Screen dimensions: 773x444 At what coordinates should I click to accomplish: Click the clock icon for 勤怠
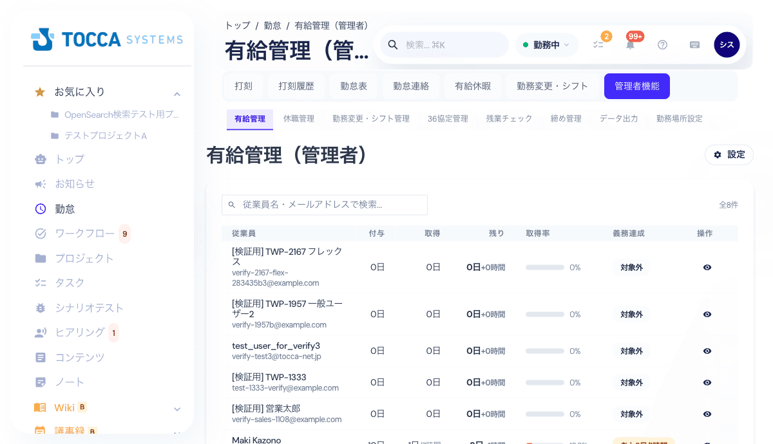[41, 208]
